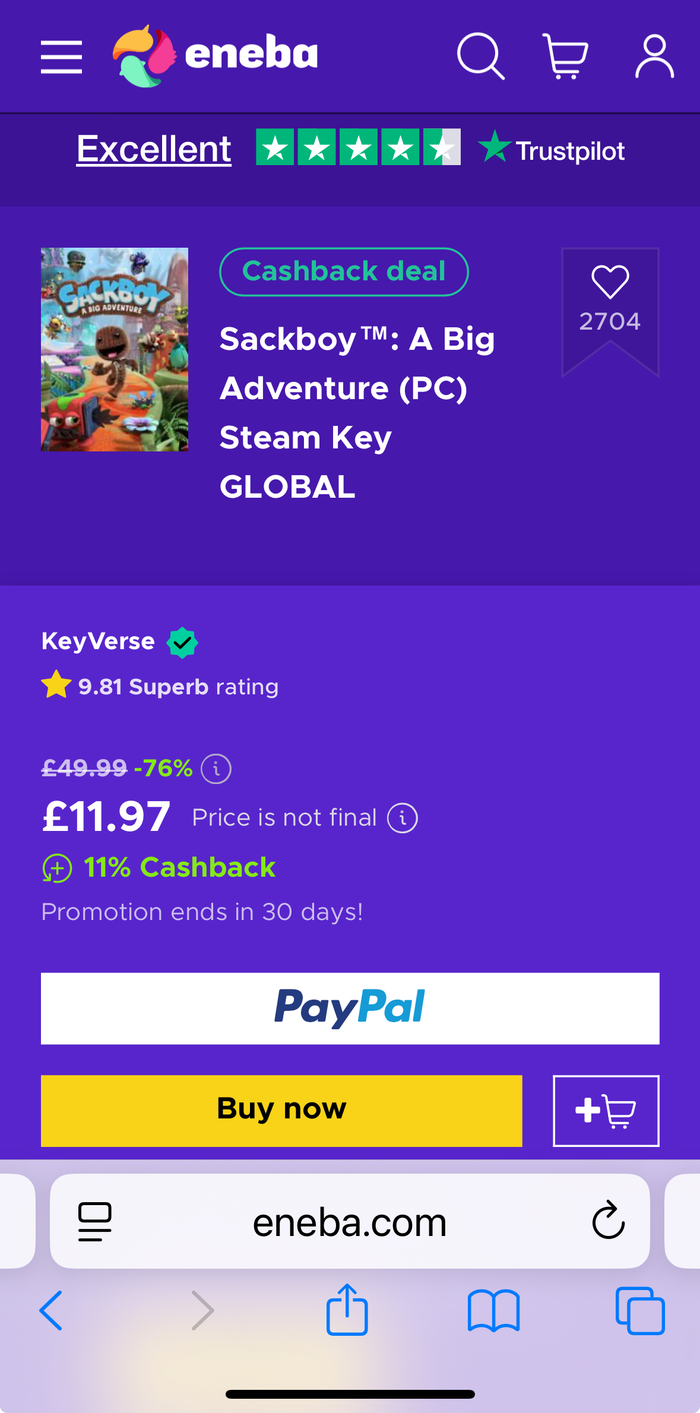This screenshot has width=700, height=1413.
Task: Click the 11% Cashback label
Action: [x=179, y=867]
